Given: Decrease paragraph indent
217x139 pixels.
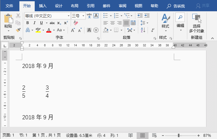Looking at the screenshot, I should pos(140,16).
